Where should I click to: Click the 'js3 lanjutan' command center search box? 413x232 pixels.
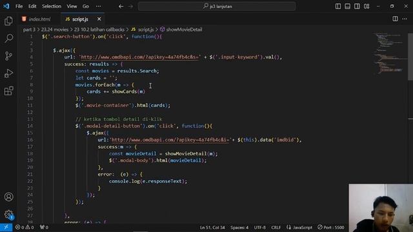[217, 6]
